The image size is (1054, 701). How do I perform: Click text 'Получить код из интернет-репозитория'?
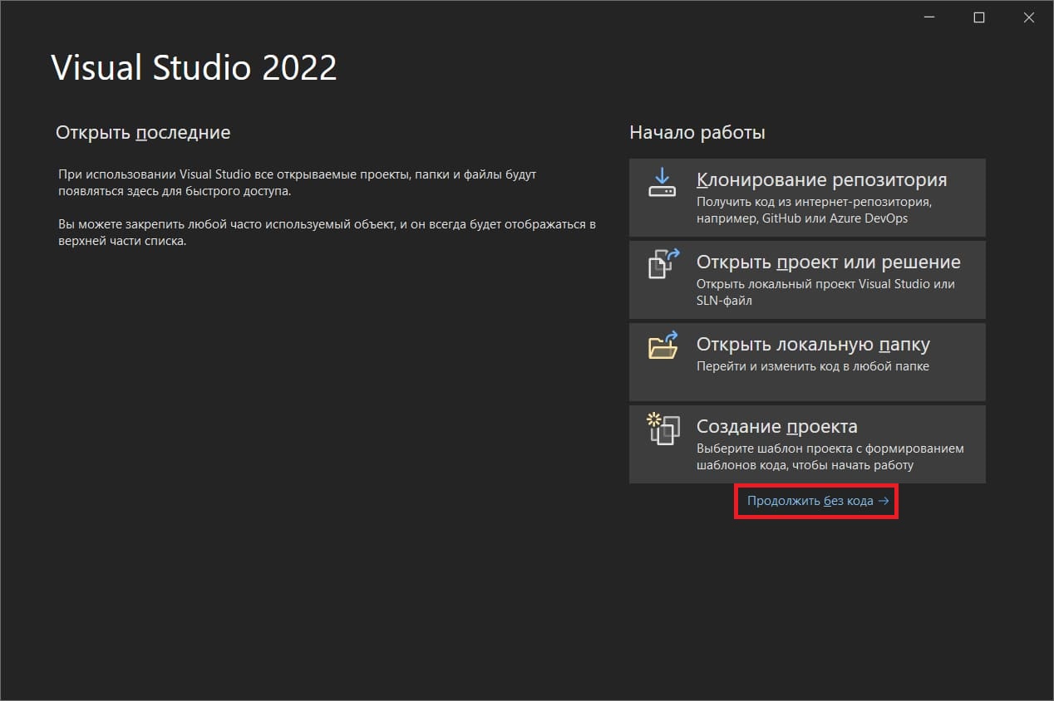point(813,202)
